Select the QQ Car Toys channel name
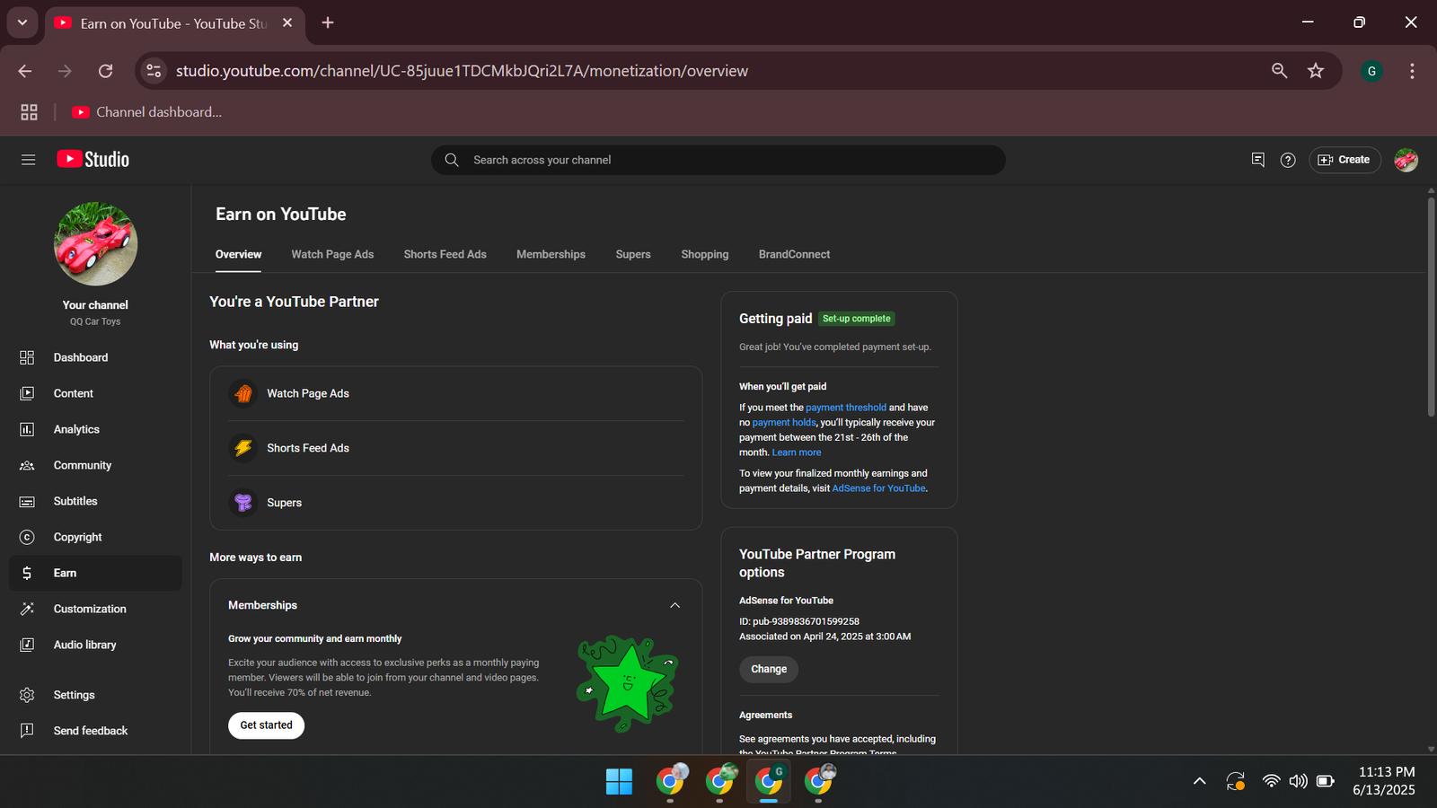Viewport: 1437px width, 808px height. (95, 321)
